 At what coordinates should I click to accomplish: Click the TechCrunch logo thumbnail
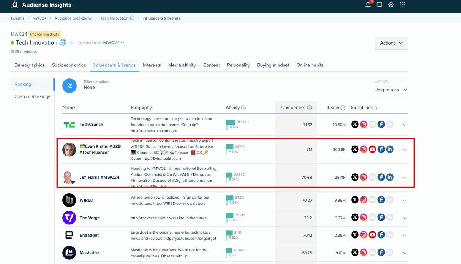coord(69,125)
